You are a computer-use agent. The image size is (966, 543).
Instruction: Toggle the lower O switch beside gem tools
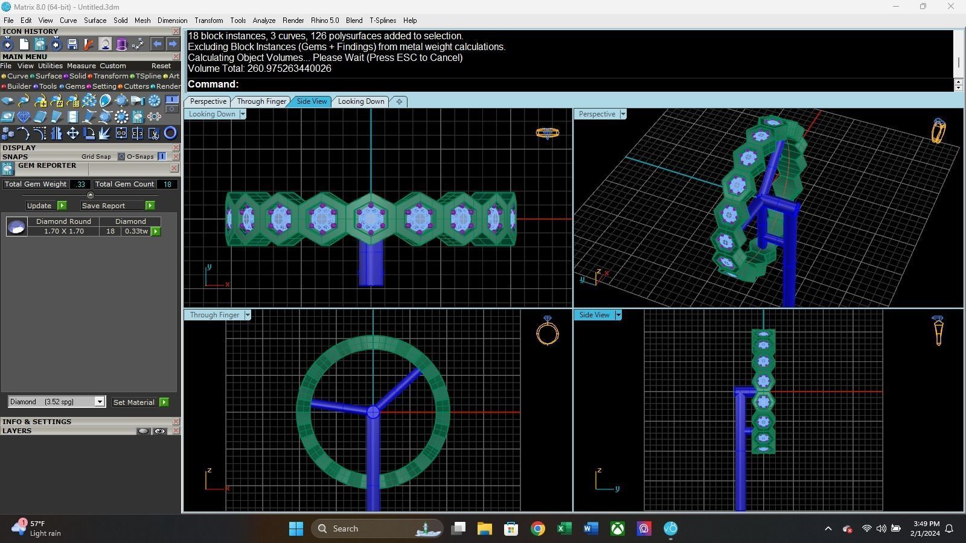click(172, 109)
